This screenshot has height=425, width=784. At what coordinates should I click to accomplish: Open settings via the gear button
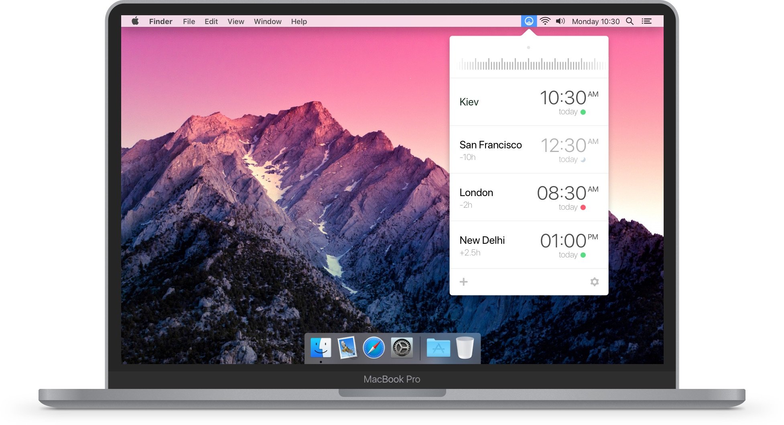pos(594,282)
